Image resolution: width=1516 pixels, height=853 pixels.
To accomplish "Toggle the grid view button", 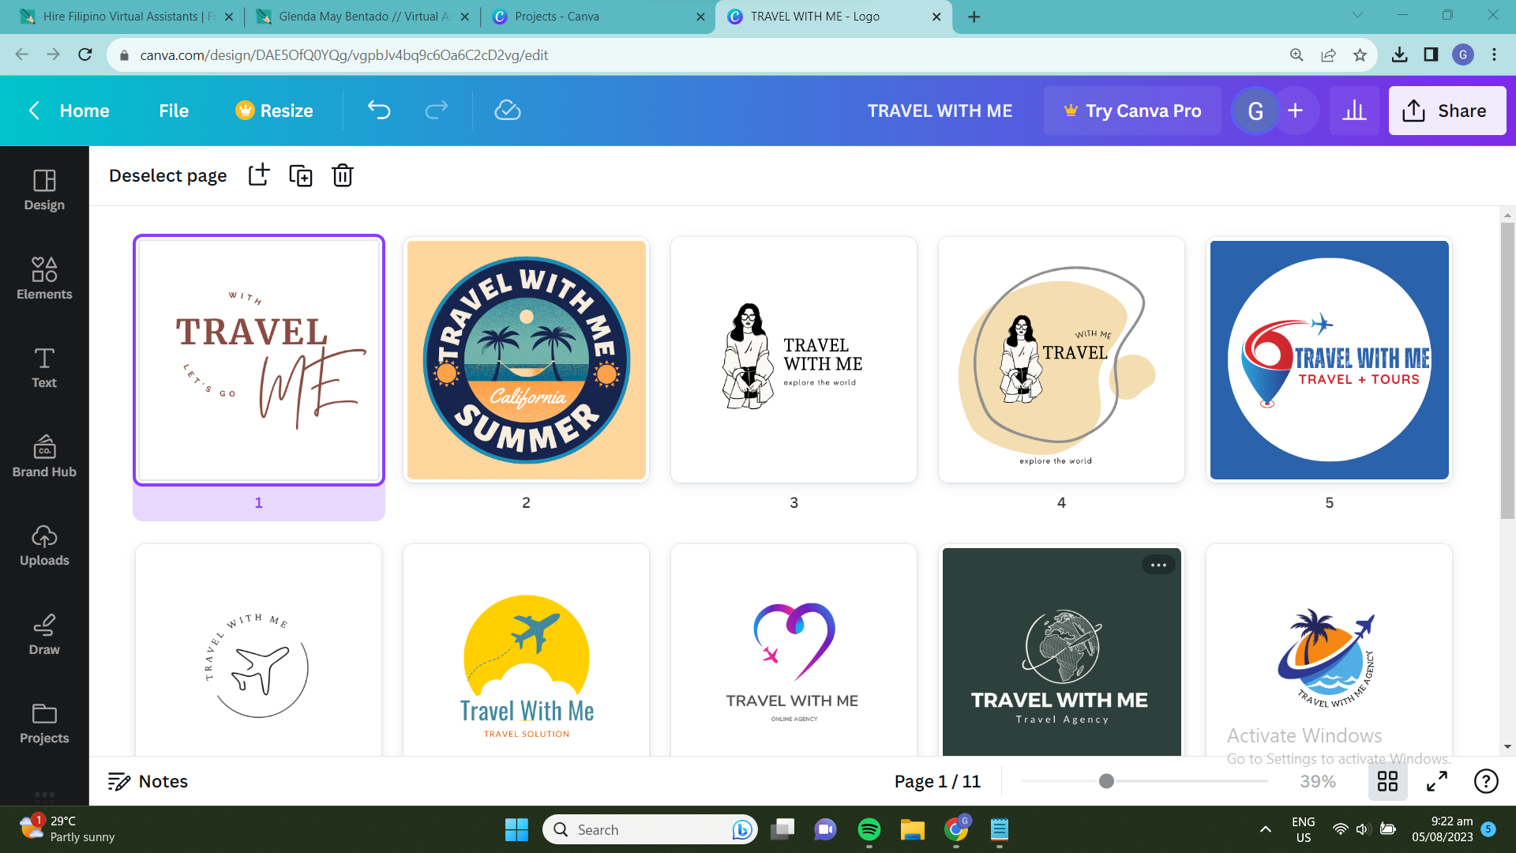I will 1387,781.
